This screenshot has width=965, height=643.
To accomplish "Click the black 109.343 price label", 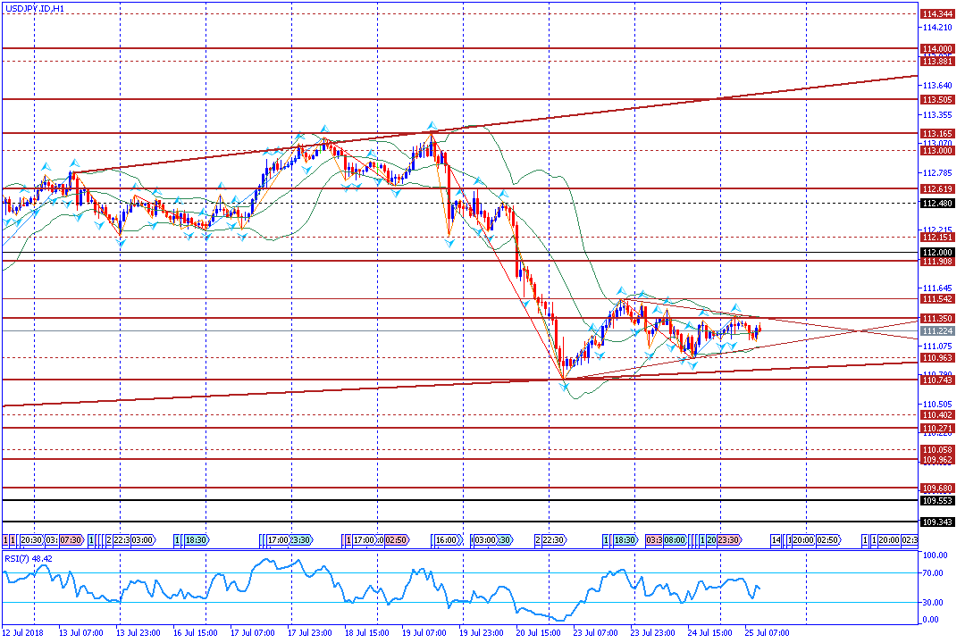I will pyautogui.click(x=936, y=522).
